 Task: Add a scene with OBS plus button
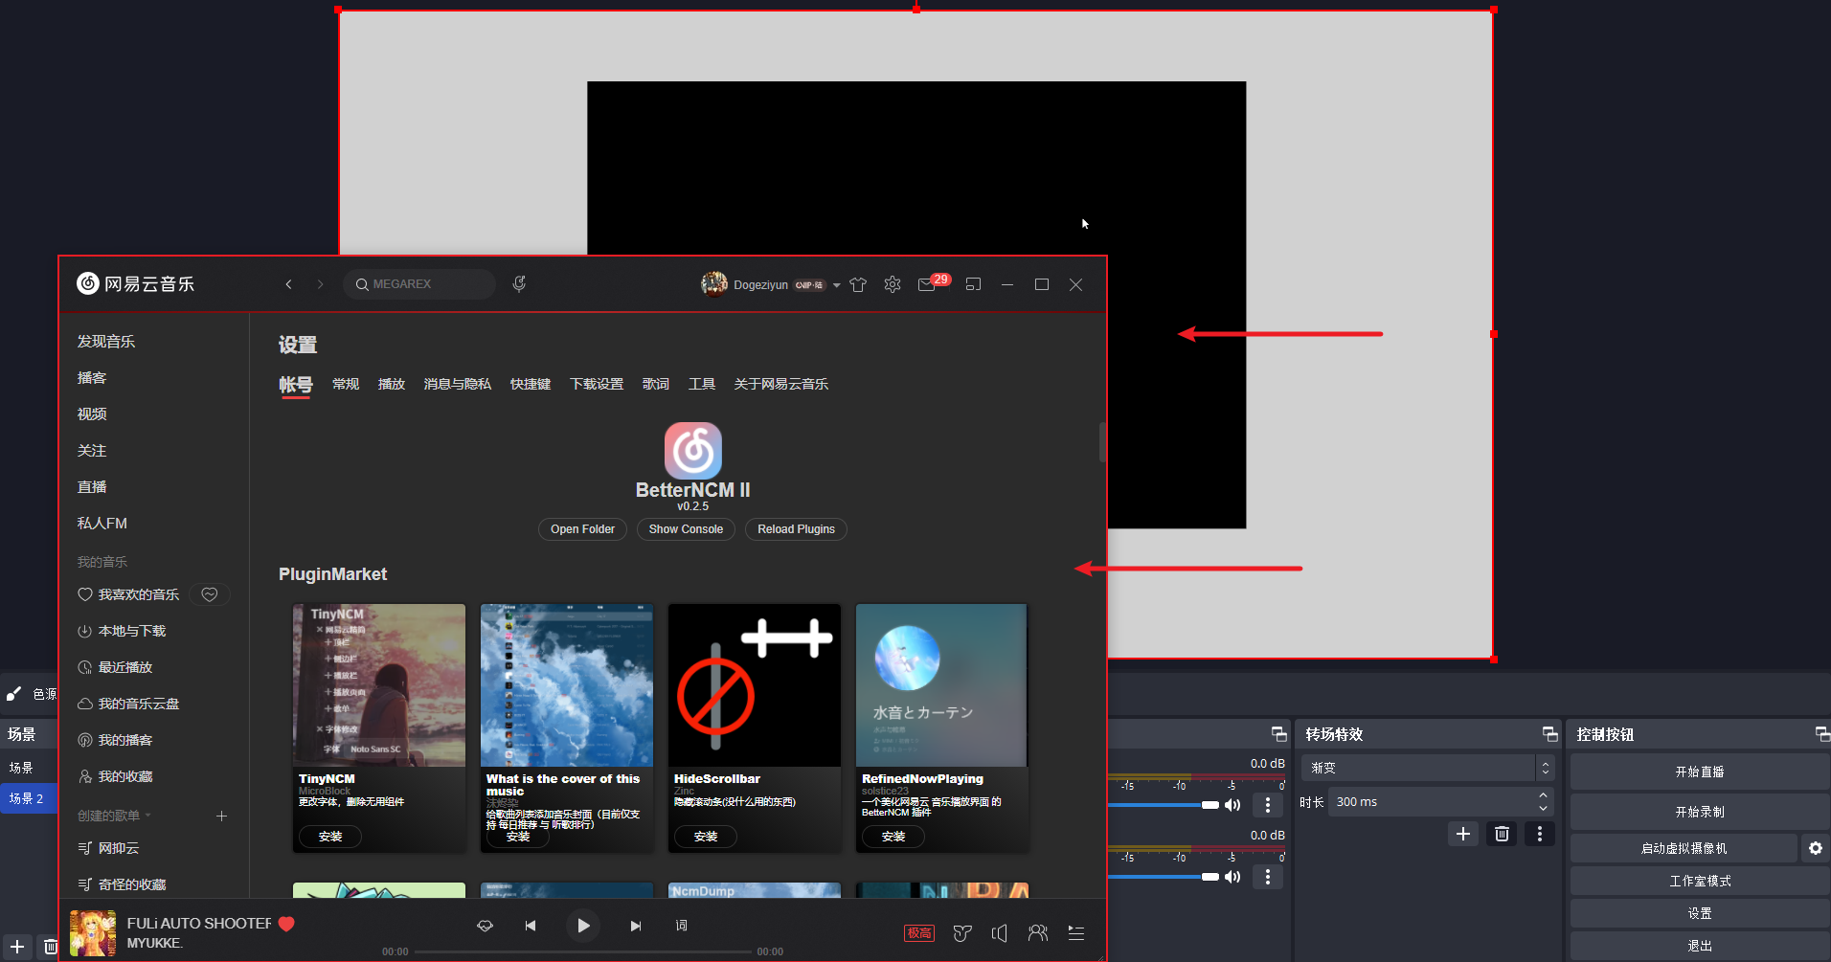point(17,947)
